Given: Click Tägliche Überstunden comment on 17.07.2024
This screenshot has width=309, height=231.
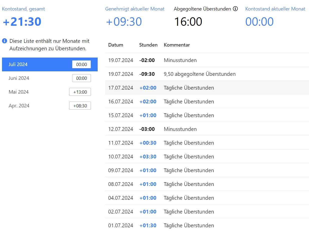Looking at the screenshot, I should [x=189, y=88].
